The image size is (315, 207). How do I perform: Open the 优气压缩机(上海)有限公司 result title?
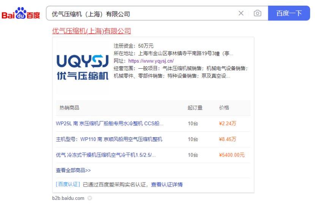(91, 31)
